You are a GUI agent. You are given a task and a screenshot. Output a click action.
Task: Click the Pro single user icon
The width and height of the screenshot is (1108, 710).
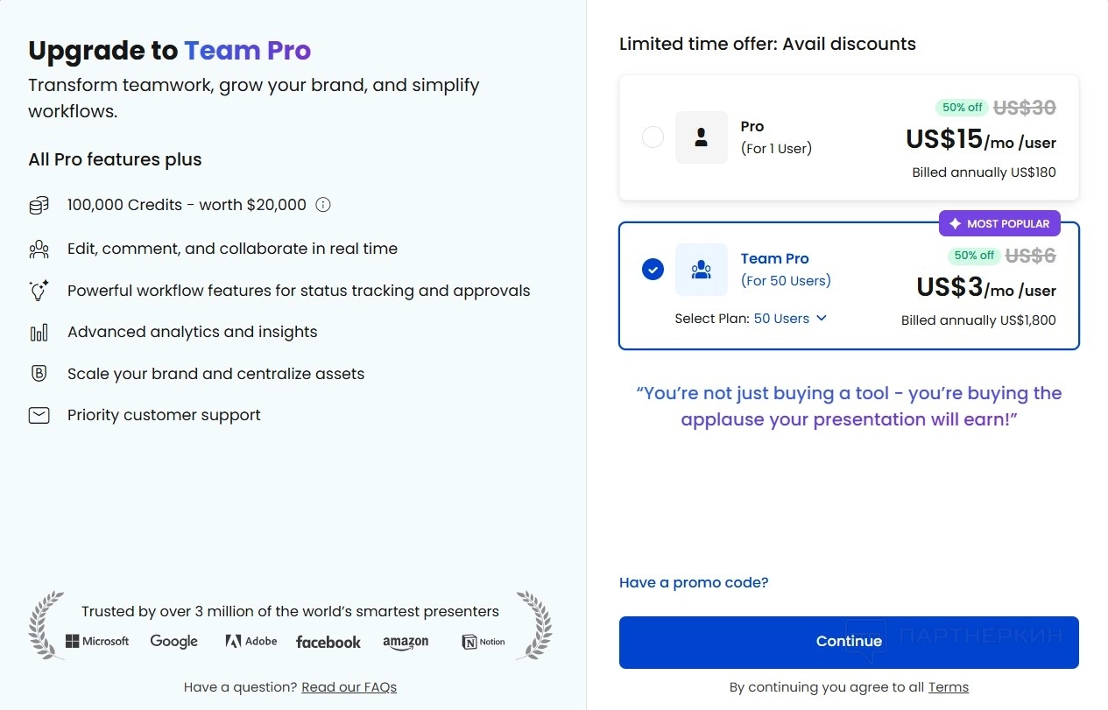(701, 137)
